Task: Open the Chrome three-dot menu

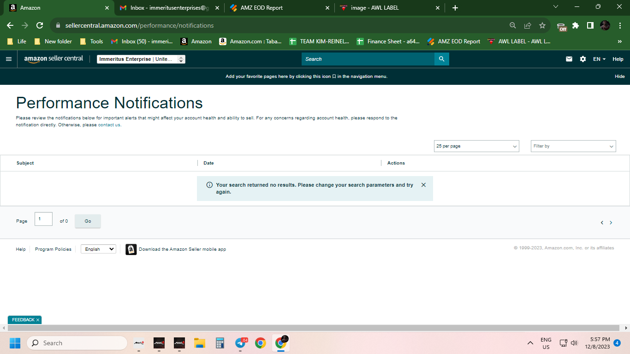Action: tap(619, 25)
